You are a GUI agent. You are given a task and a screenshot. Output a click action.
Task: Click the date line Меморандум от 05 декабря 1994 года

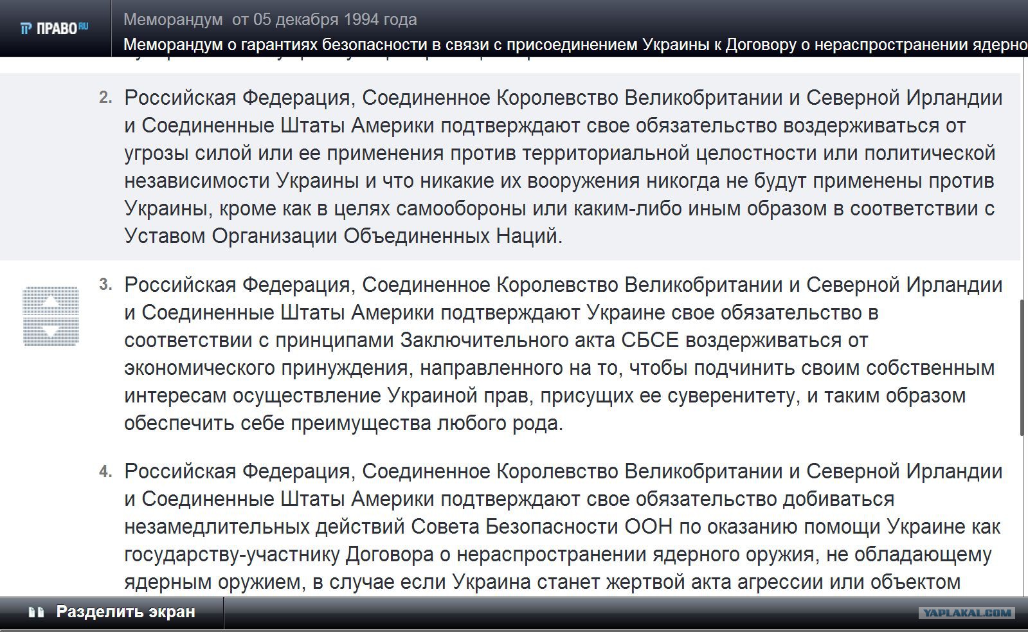pyautogui.click(x=270, y=20)
